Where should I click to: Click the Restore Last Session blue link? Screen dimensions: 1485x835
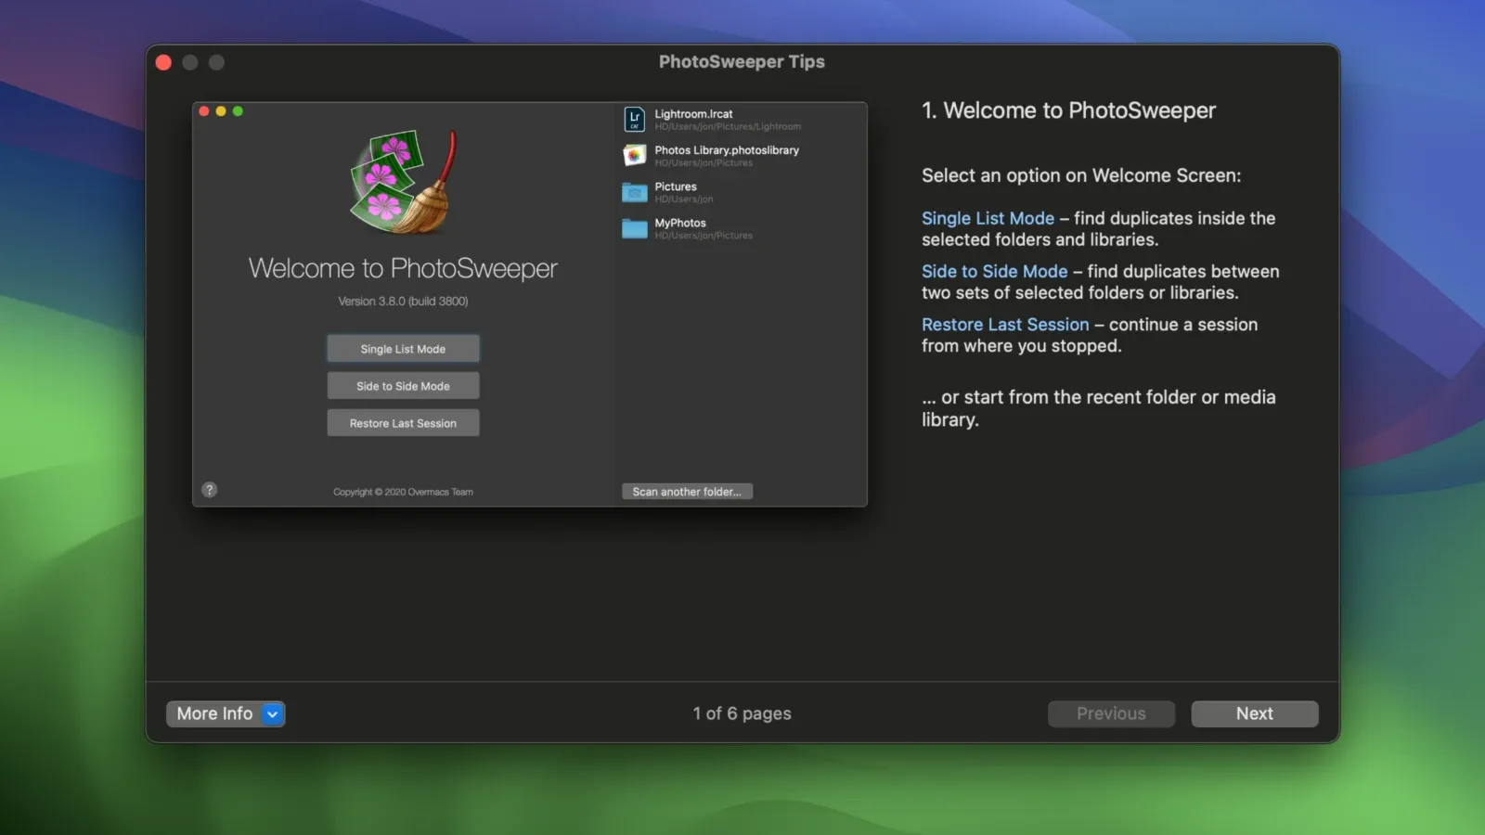point(1005,324)
